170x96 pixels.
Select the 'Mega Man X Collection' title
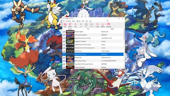pyautogui.click(x=80, y=42)
